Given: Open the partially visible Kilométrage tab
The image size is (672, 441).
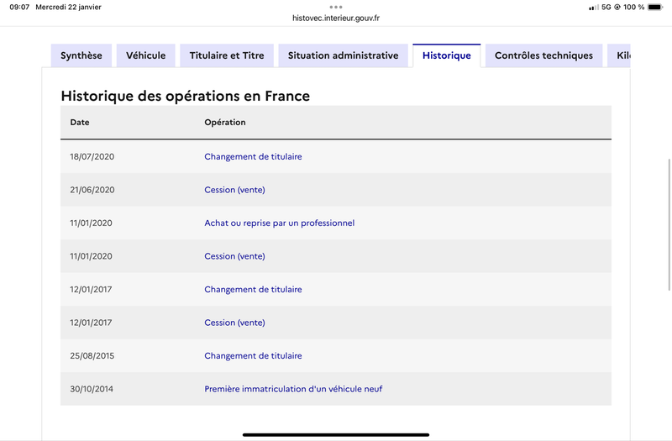Looking at the screenshot, I should tap(619, 55).
